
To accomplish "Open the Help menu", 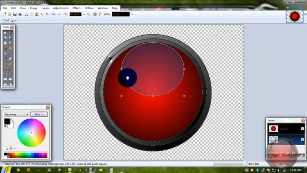I will click(x=115, y=8).
